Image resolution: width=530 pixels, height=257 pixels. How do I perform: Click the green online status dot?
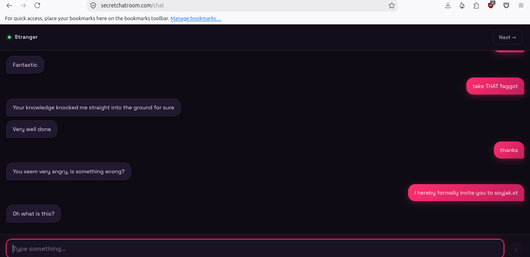(9, 37)
